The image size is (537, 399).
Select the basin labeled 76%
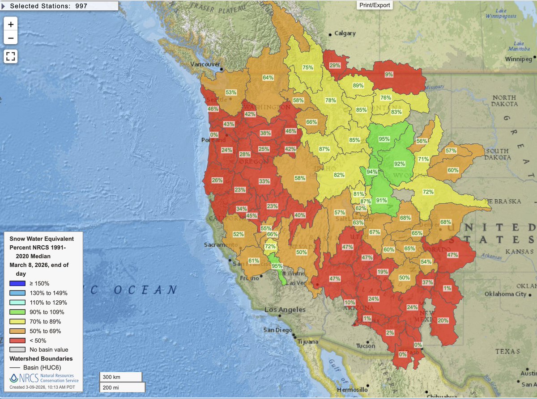(x=386, y=97)
